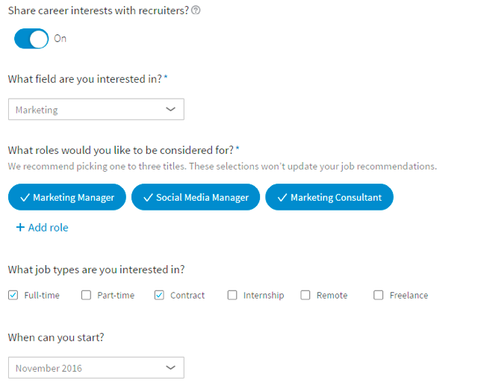Click checkmark icon on Social Media Manager
Viewport: 484px width, 386px height.
(x=148, y=197)
